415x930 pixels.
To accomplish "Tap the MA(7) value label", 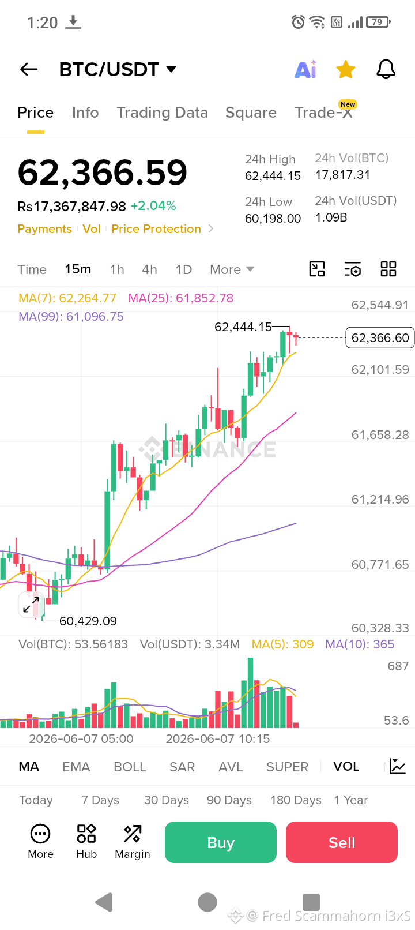I will point(67,298).
